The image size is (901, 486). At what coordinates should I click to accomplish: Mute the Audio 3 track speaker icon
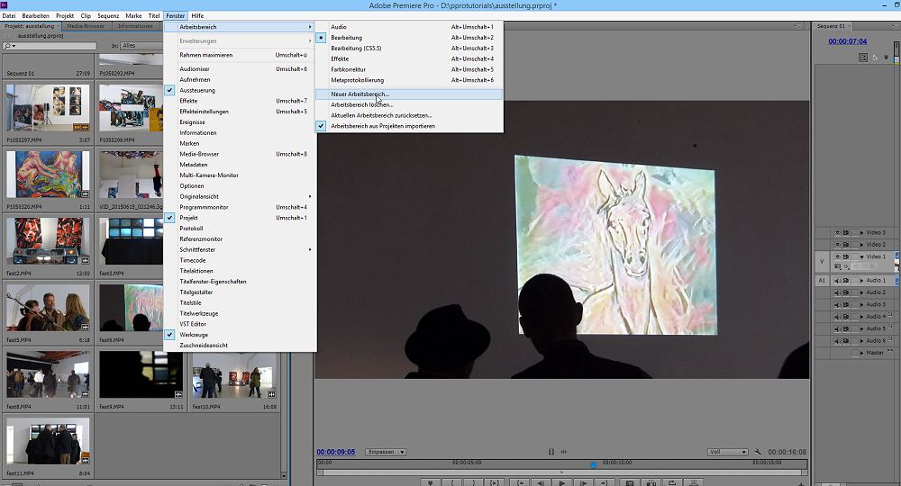pos(838,305)
